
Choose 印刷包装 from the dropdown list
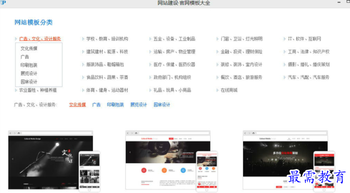29,65
